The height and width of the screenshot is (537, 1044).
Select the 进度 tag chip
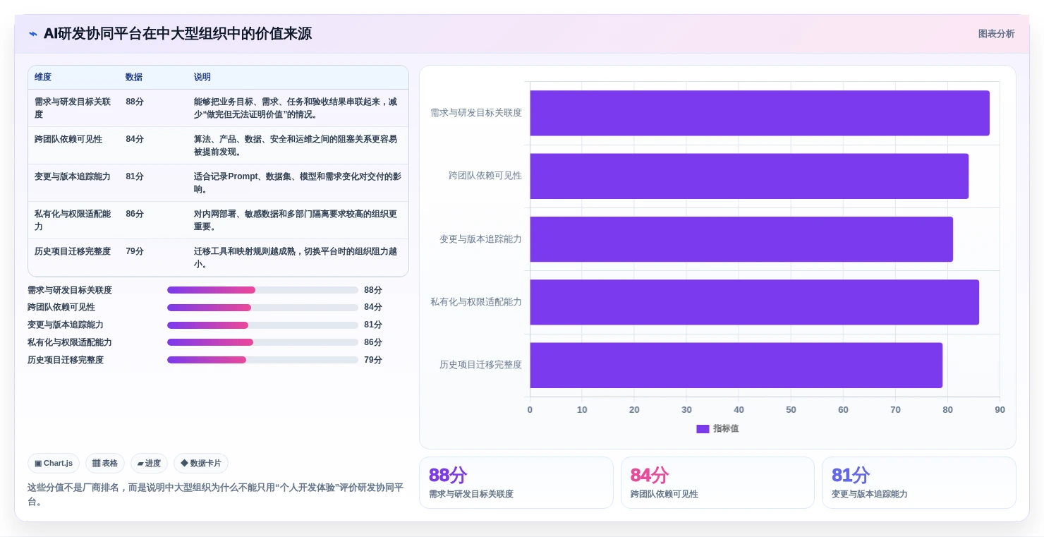[x=149, y=464]
